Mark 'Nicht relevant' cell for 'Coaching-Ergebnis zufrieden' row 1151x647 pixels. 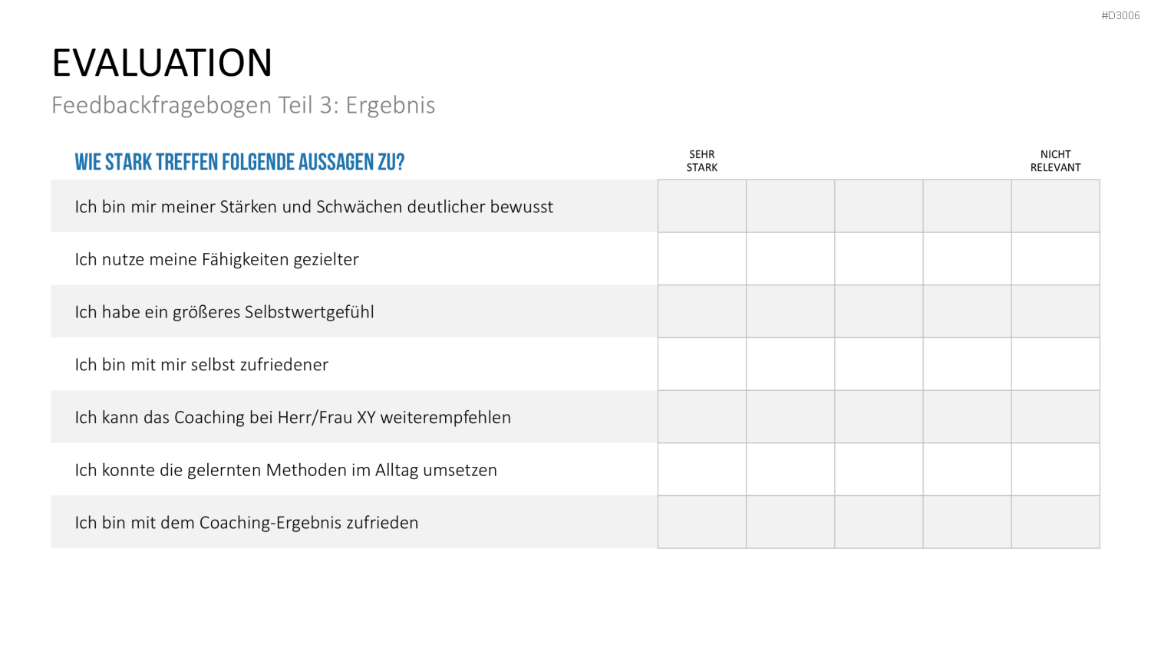[1056, 522]
